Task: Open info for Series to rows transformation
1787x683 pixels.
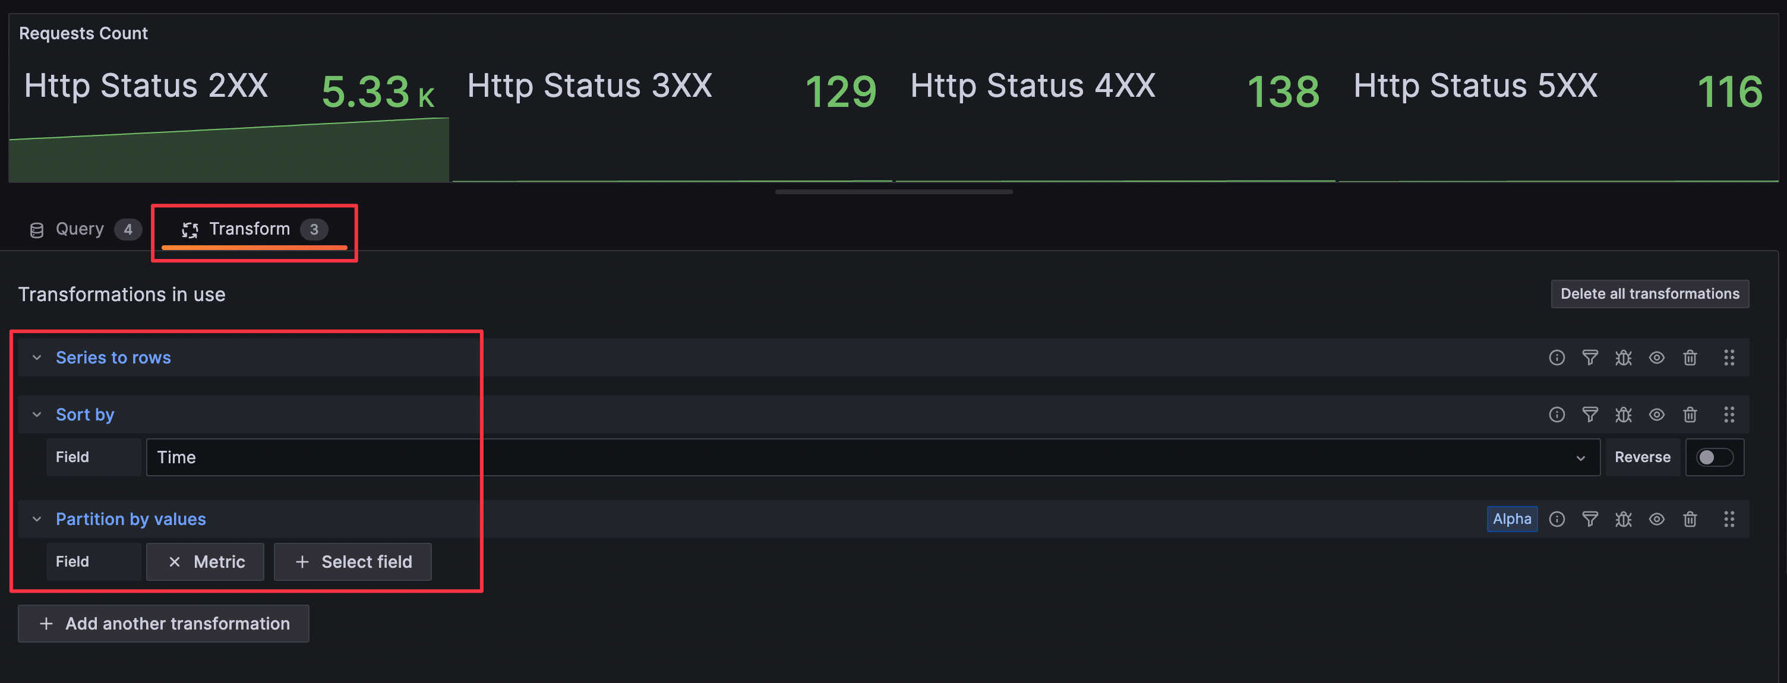Action: [1556, 358]
